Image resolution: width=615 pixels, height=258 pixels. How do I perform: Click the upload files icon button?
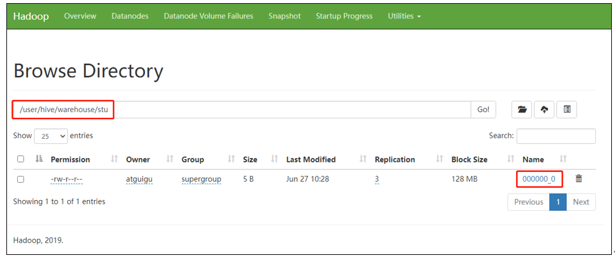544,110
